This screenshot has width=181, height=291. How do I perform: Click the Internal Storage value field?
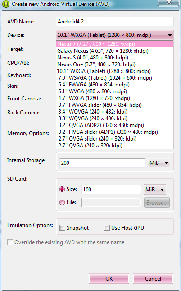[102, 163]
